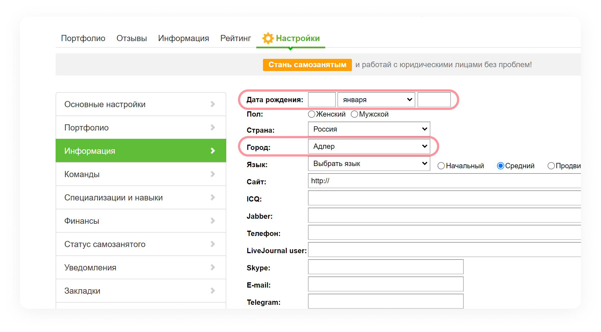Image resolution: width=601 pixels, height=332 pixels.
Task: Switch to the Рейтинг tab
Action: (x=235, y=38)
